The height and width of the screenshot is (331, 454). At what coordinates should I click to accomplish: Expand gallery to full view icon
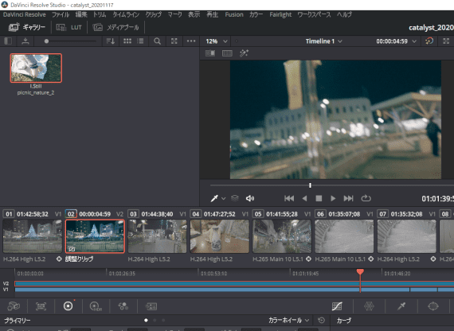174,41
